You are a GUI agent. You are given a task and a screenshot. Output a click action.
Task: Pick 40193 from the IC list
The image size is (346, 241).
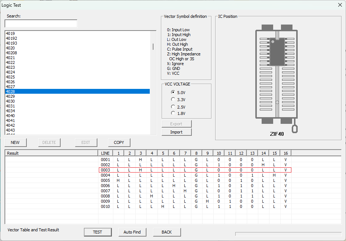click(12, 43)
